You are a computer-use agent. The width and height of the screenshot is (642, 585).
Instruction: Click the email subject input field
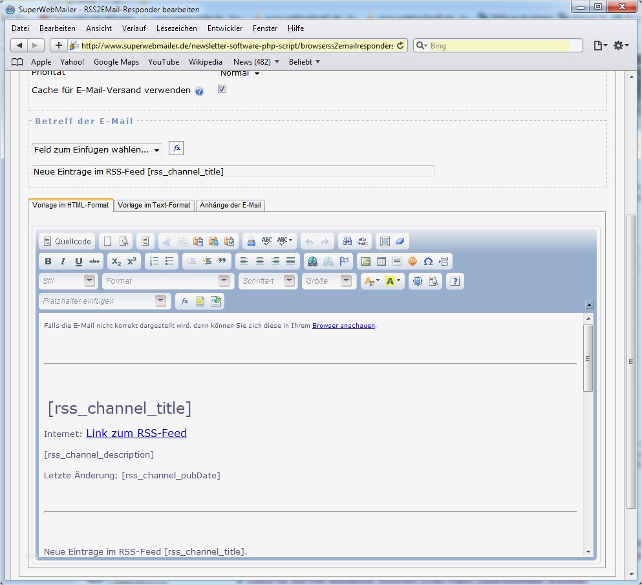coord(233,171)
